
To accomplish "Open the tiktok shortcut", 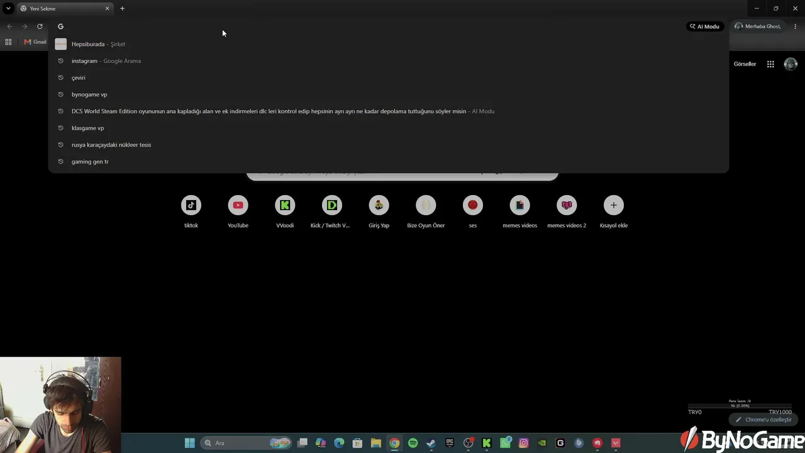I will (191, 212).
